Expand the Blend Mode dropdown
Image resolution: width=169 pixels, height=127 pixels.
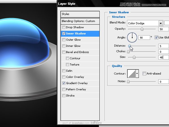[161, 23]
